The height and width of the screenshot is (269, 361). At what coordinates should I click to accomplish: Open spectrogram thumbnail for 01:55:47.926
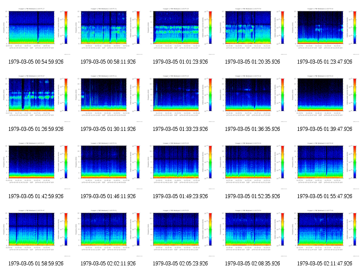[325, 165]
